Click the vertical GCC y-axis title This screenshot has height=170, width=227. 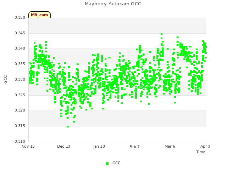[x=5, y=79]
